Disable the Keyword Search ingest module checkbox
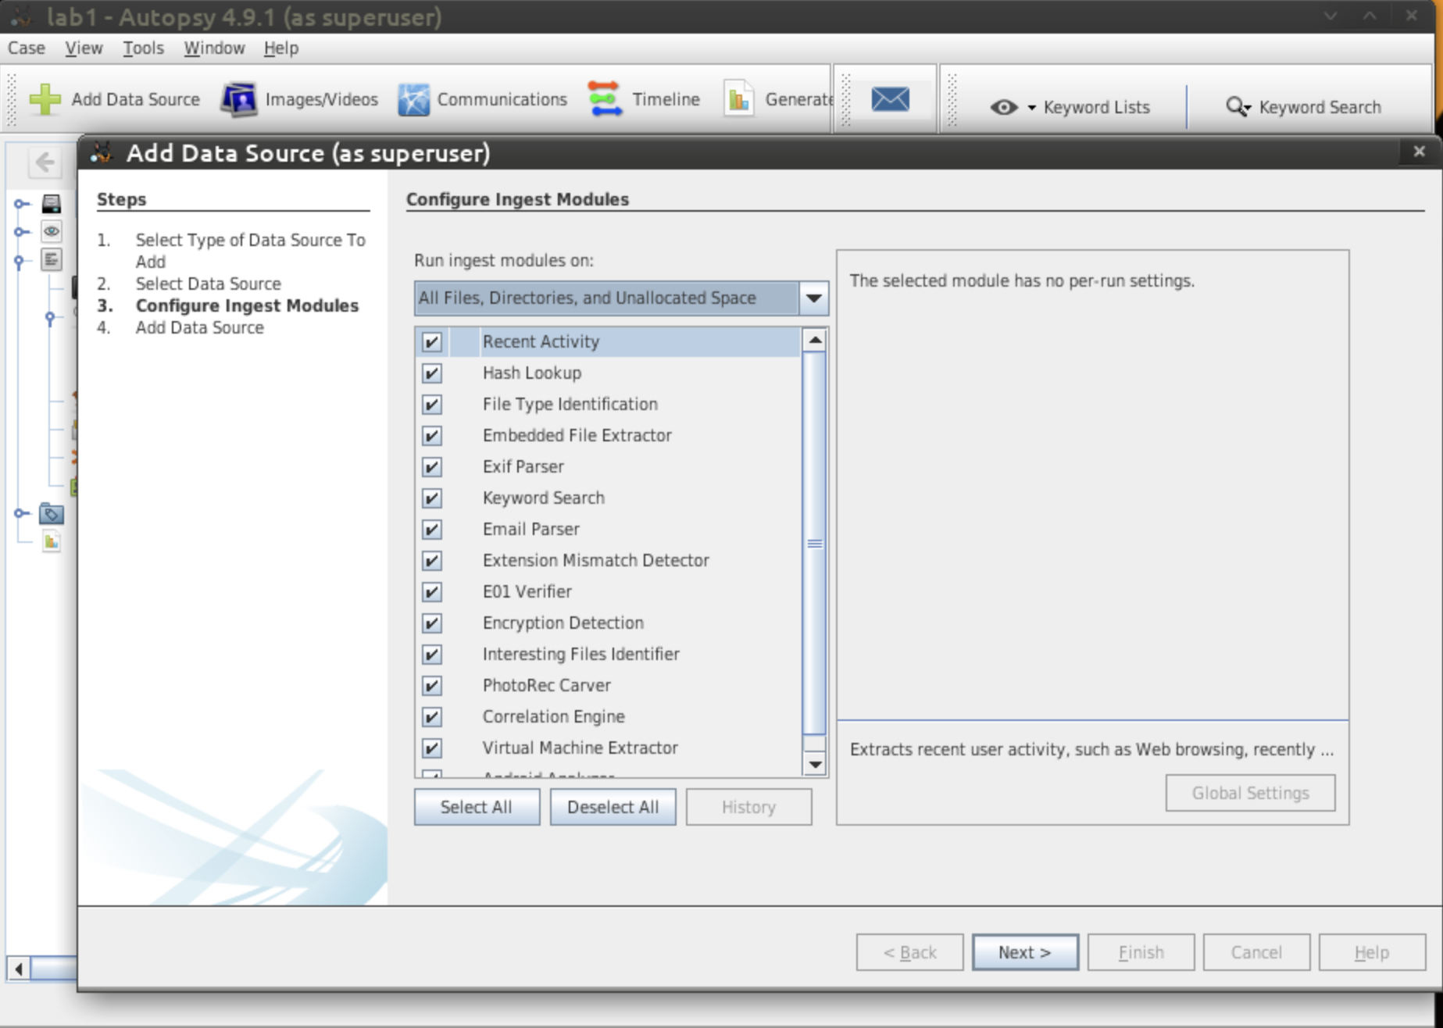Image resolution: width=1443 pixels, height=1028 pixels. pos(431,498)
